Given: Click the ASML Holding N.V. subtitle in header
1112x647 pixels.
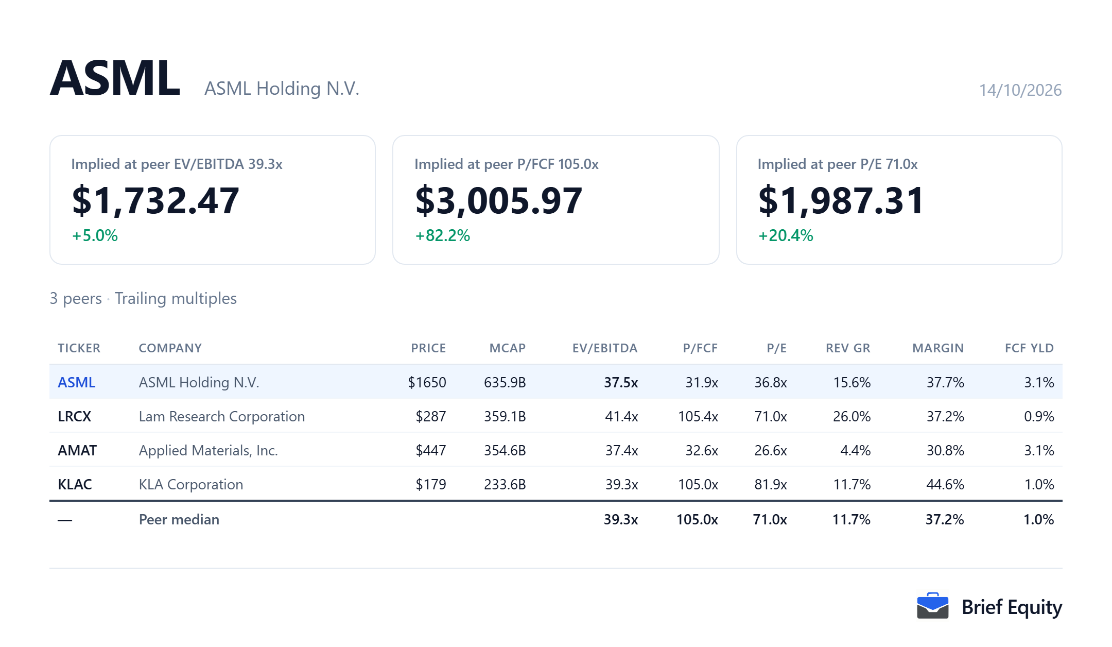Looking at the screenshot, I should 282,89.
